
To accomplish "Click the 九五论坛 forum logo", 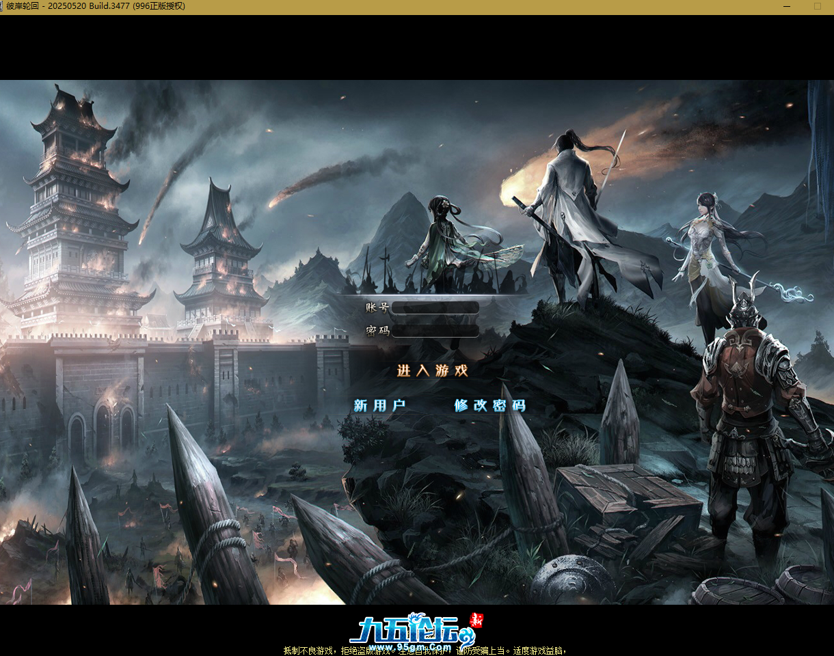I will tap(417, 632).
